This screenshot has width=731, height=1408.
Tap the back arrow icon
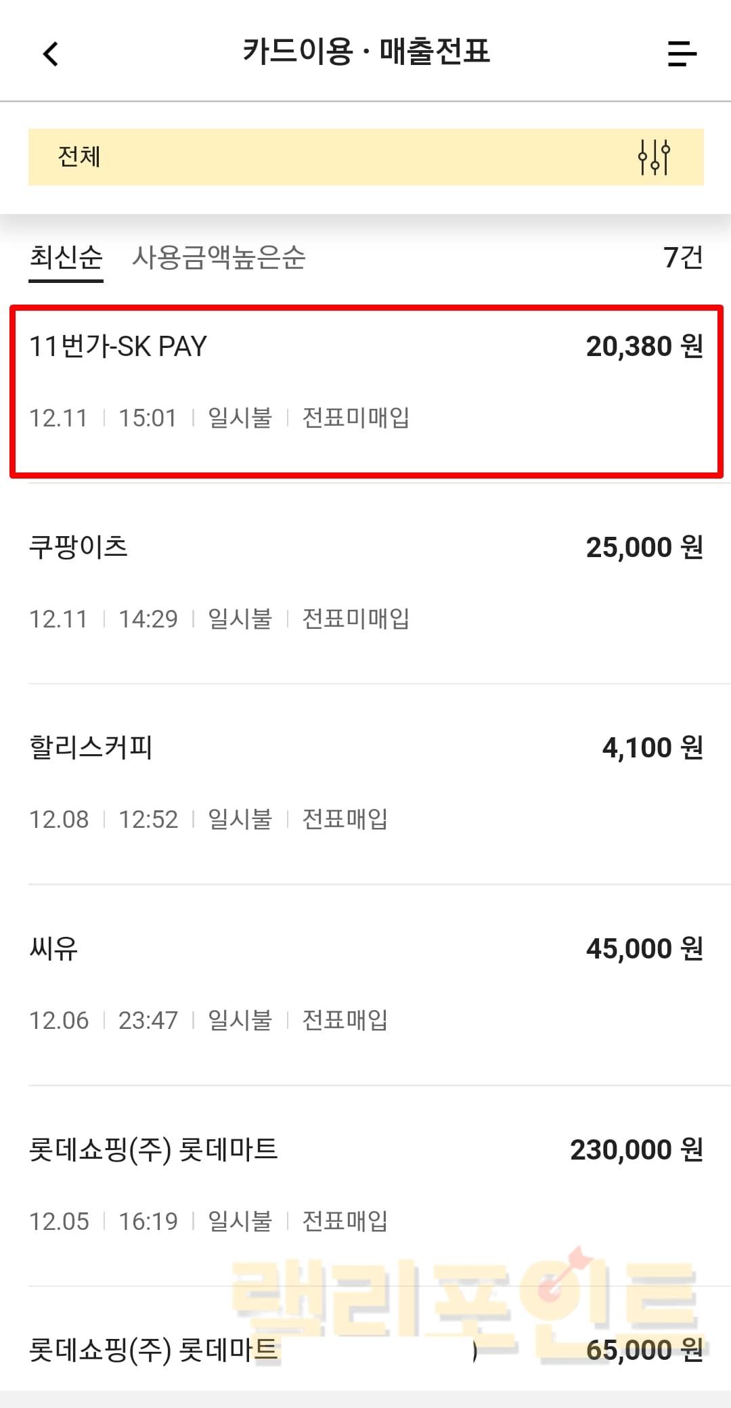click(51, 53)
